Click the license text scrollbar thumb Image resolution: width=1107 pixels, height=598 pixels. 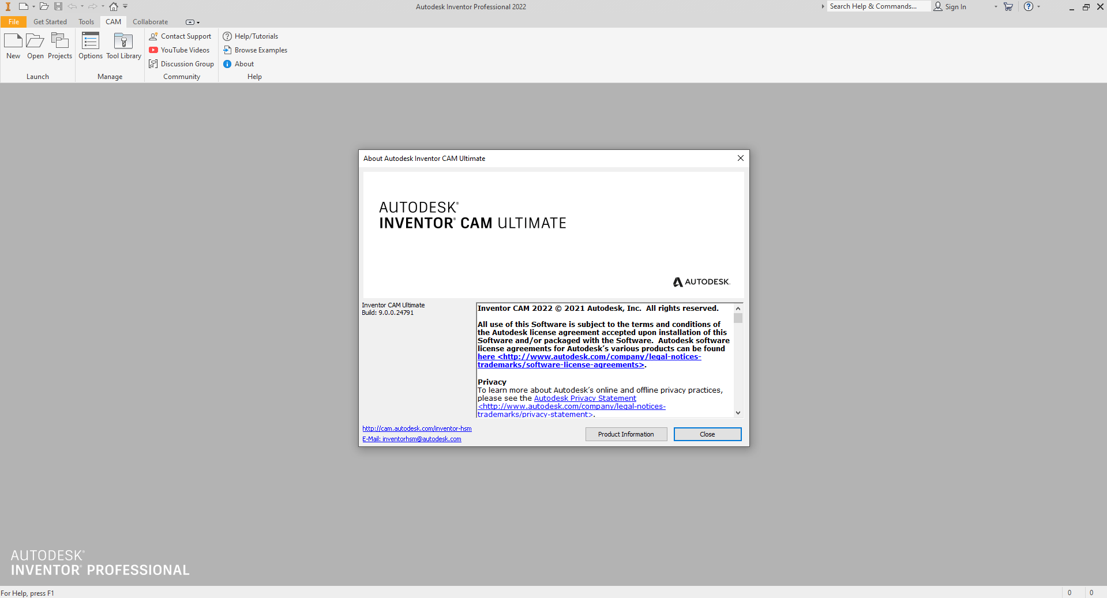(738, 318)
